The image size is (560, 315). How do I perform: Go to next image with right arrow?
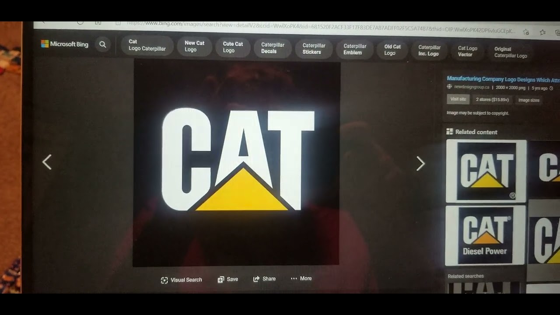[420, 164]
